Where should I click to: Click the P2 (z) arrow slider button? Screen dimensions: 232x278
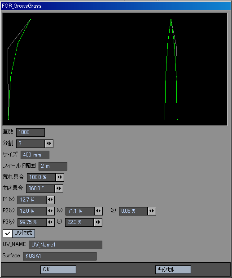coord(152,211)
